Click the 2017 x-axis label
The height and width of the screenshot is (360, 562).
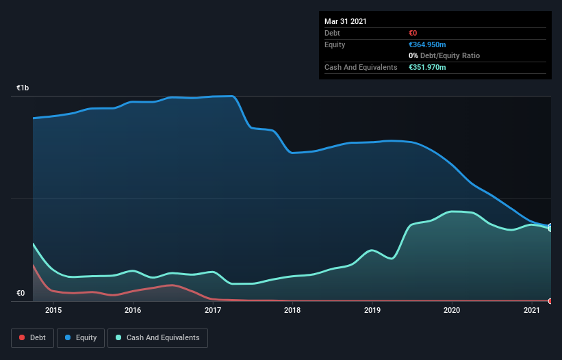click(213, 310)
